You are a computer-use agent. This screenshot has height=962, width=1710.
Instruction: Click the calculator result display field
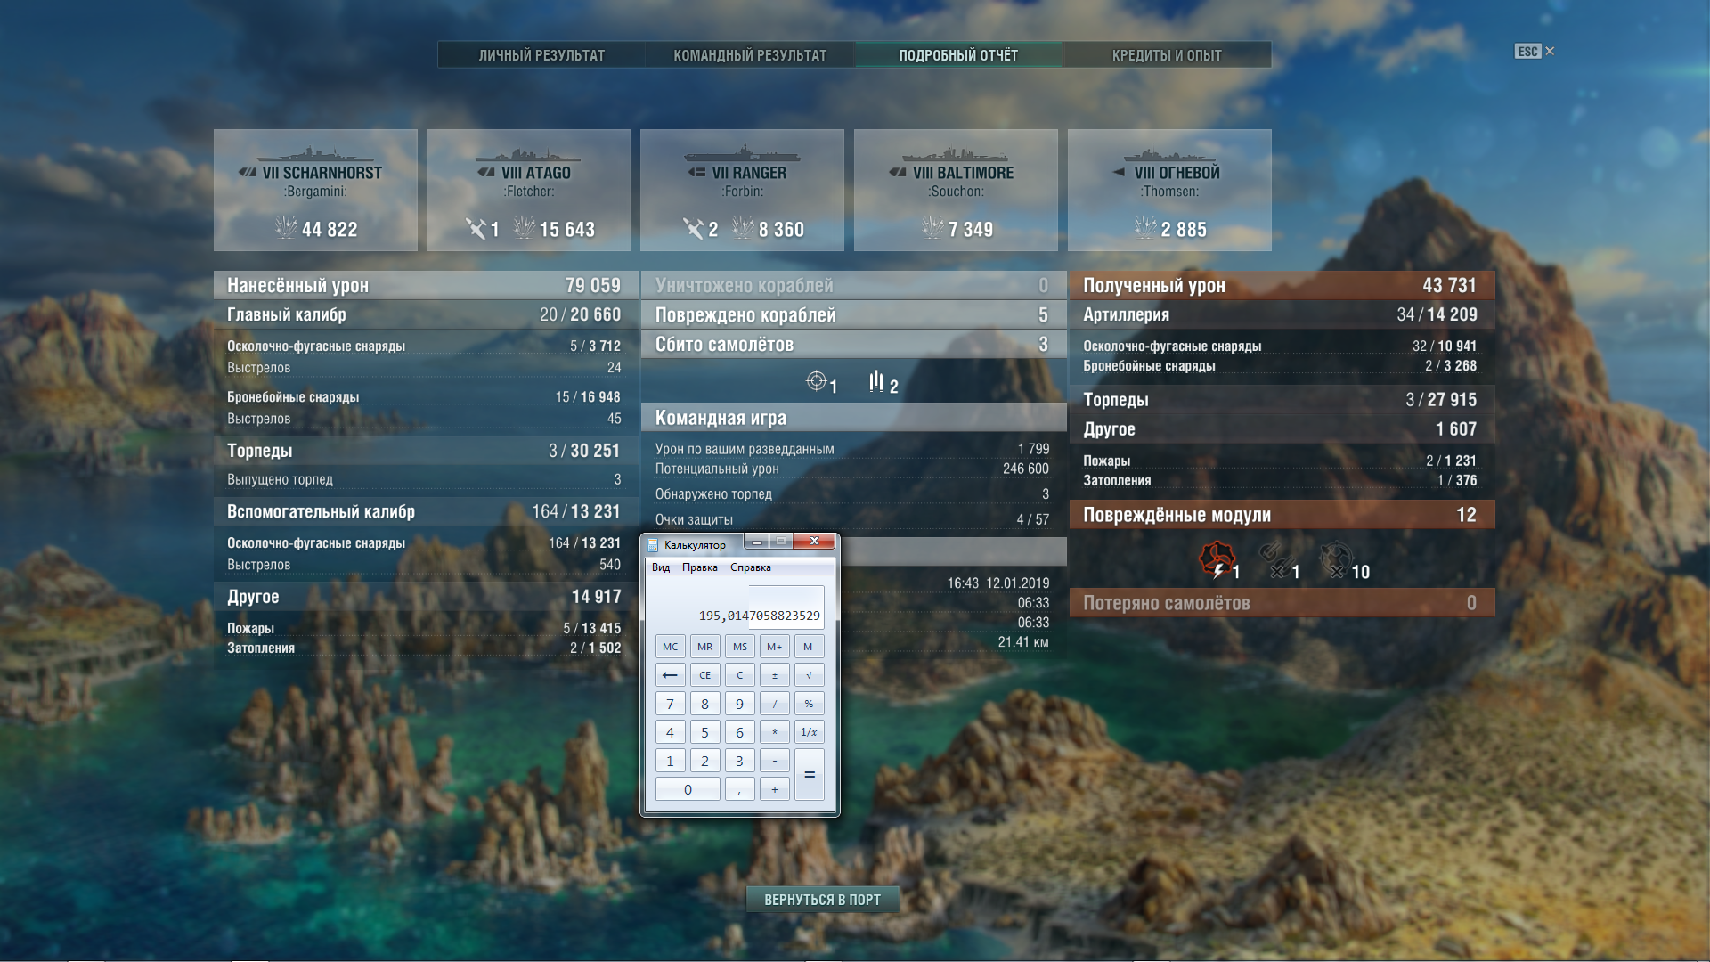[739, 607]
